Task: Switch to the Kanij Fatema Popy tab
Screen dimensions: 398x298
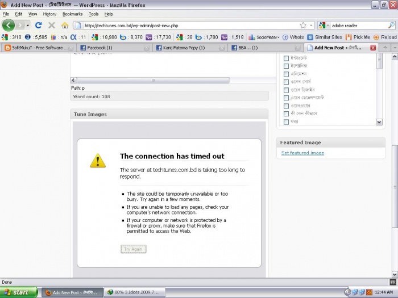Action: click(x=188, y=48)
